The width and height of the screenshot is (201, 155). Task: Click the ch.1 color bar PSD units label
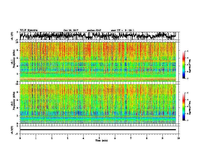click(190, 66)
